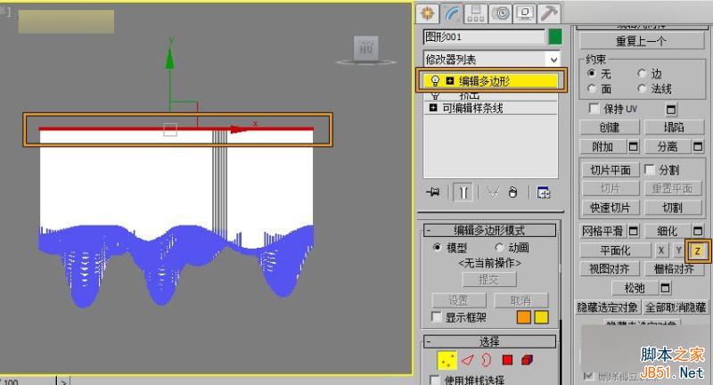Click Remove Modifier trash icon
713x385 pixels.
(512, 192)
